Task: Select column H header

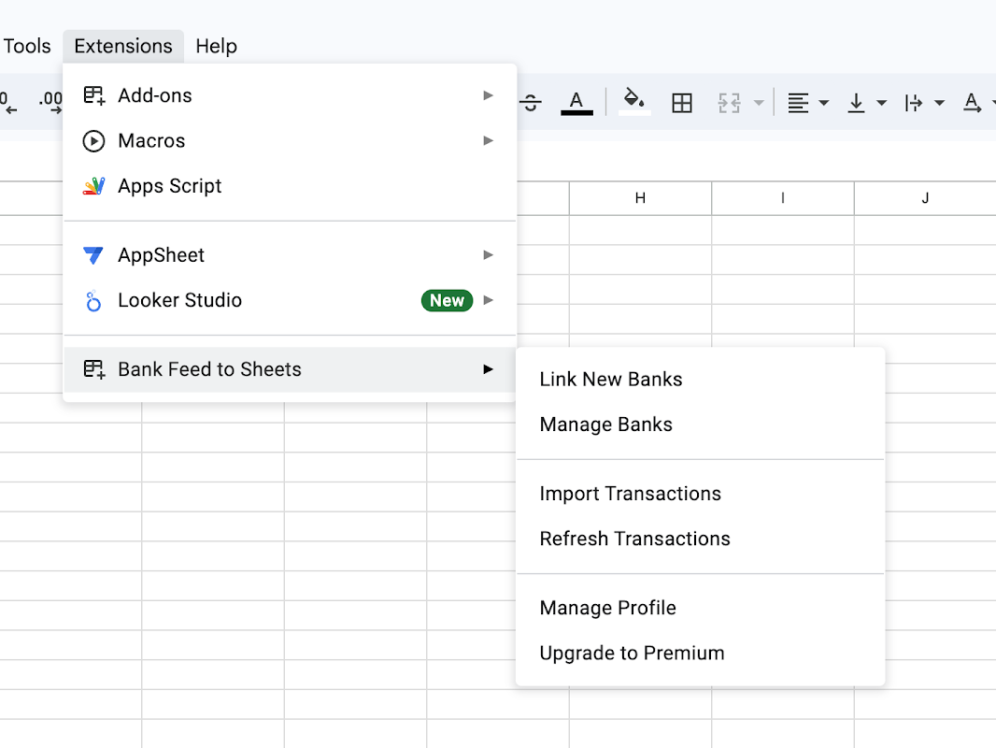Action: [x=640, y=198]
